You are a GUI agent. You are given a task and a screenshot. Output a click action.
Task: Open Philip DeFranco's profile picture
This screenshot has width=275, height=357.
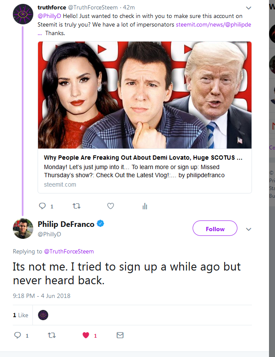(x=23, y=228)
